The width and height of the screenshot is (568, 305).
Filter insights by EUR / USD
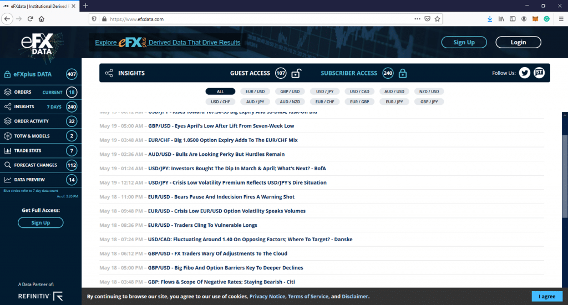pyautogui.click(x=255, y=91)
